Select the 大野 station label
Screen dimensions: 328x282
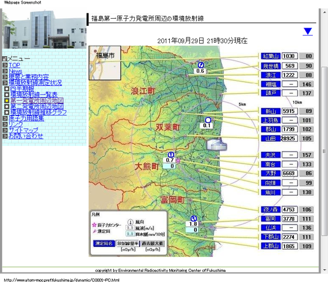click(271, 174)
